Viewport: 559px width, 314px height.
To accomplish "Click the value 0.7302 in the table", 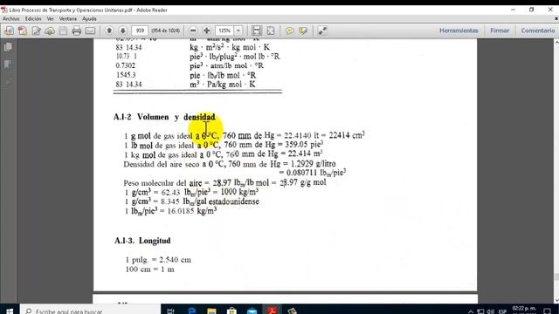I will coord(126,66).
